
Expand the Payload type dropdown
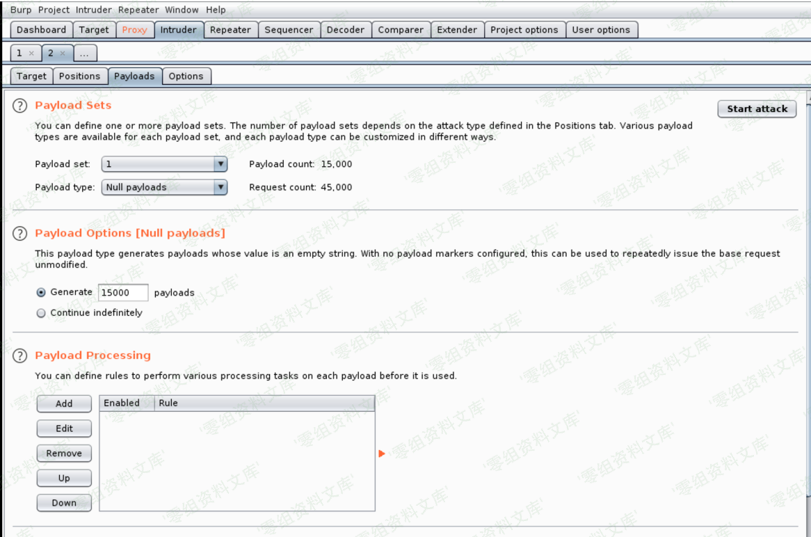tap(220, 187)
